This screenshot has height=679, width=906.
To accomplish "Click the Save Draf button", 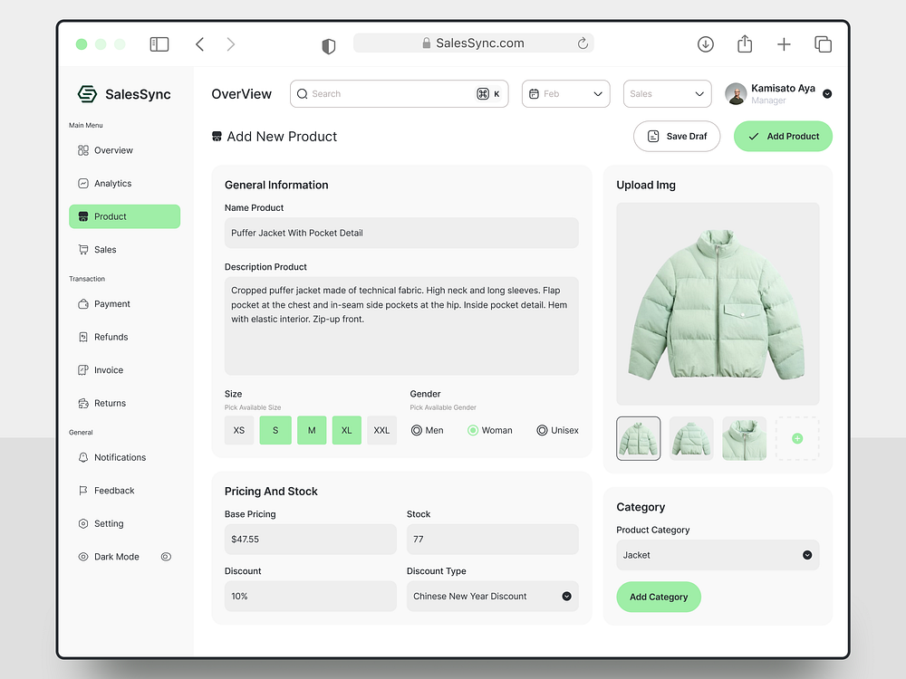I will tap(677, 136).
